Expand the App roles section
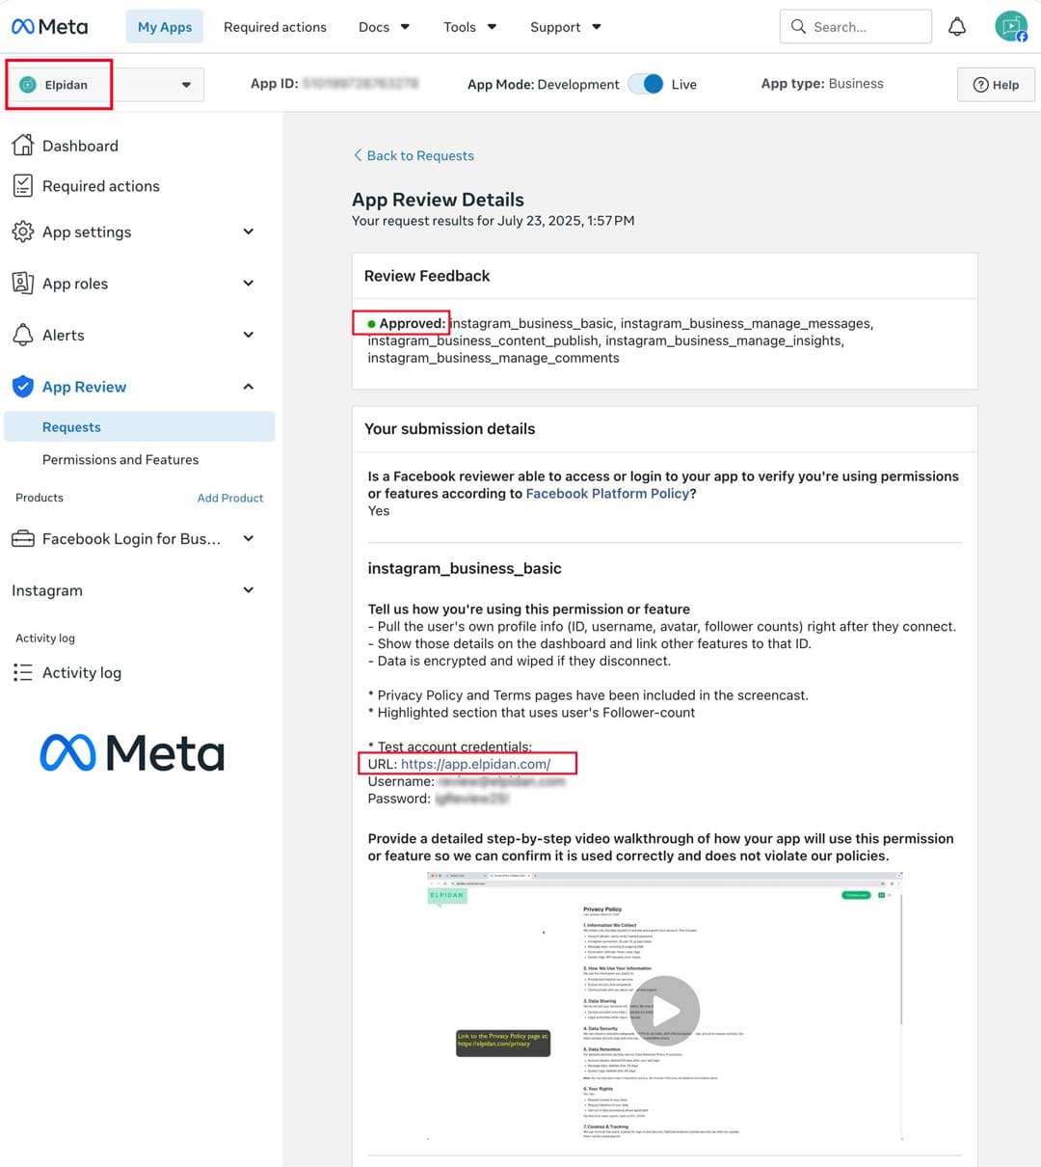This screenshot has width=1041, height=1167. click(249, 283)
